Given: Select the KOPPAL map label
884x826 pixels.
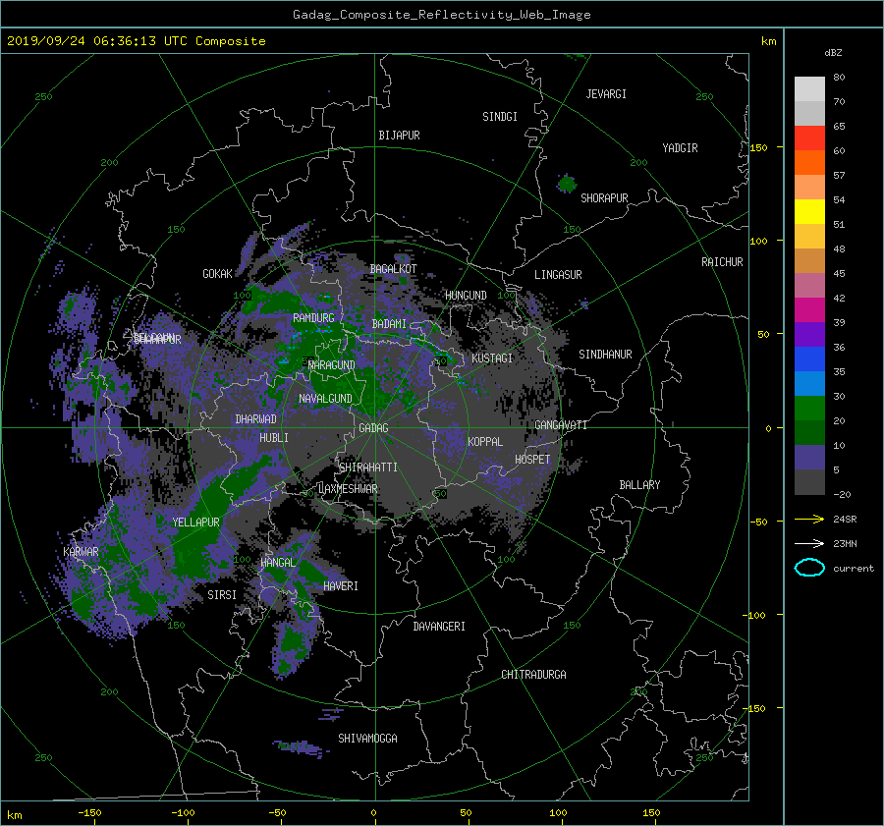Looking at the screenshot, I should [x=485, y=442].
